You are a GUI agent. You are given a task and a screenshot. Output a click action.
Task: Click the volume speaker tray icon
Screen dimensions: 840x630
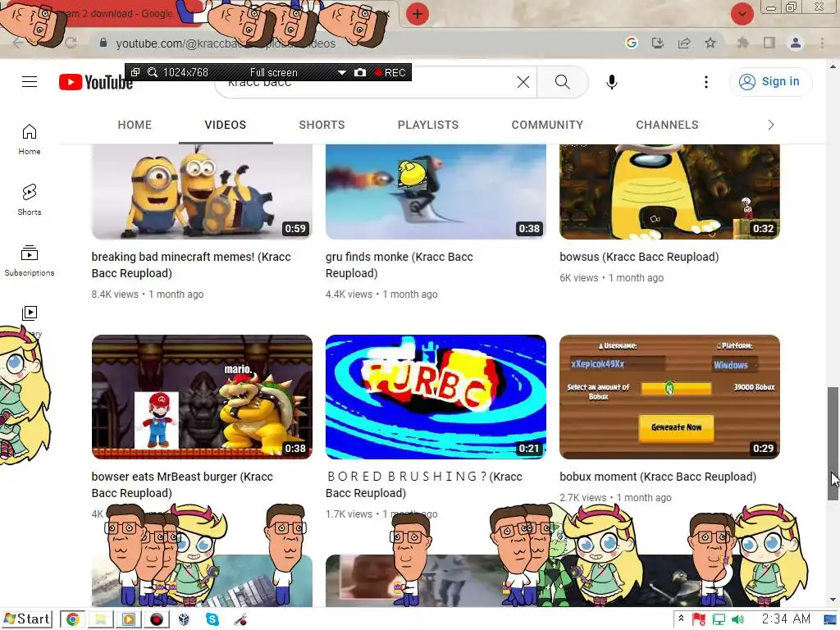(x=737, y=619)
